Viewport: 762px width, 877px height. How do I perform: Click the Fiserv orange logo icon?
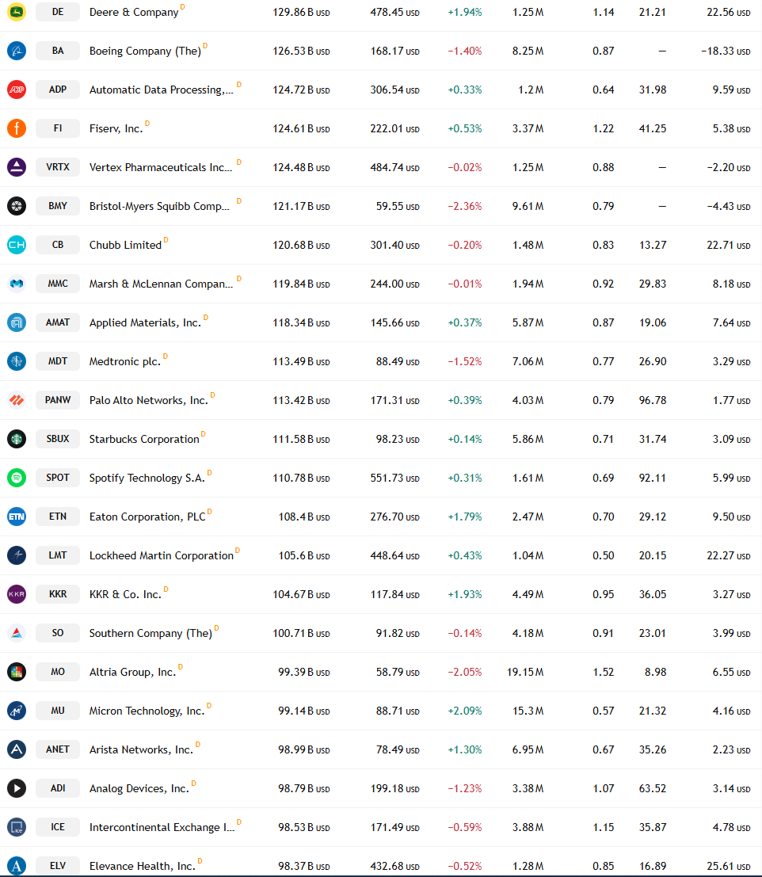pos(17,128)
